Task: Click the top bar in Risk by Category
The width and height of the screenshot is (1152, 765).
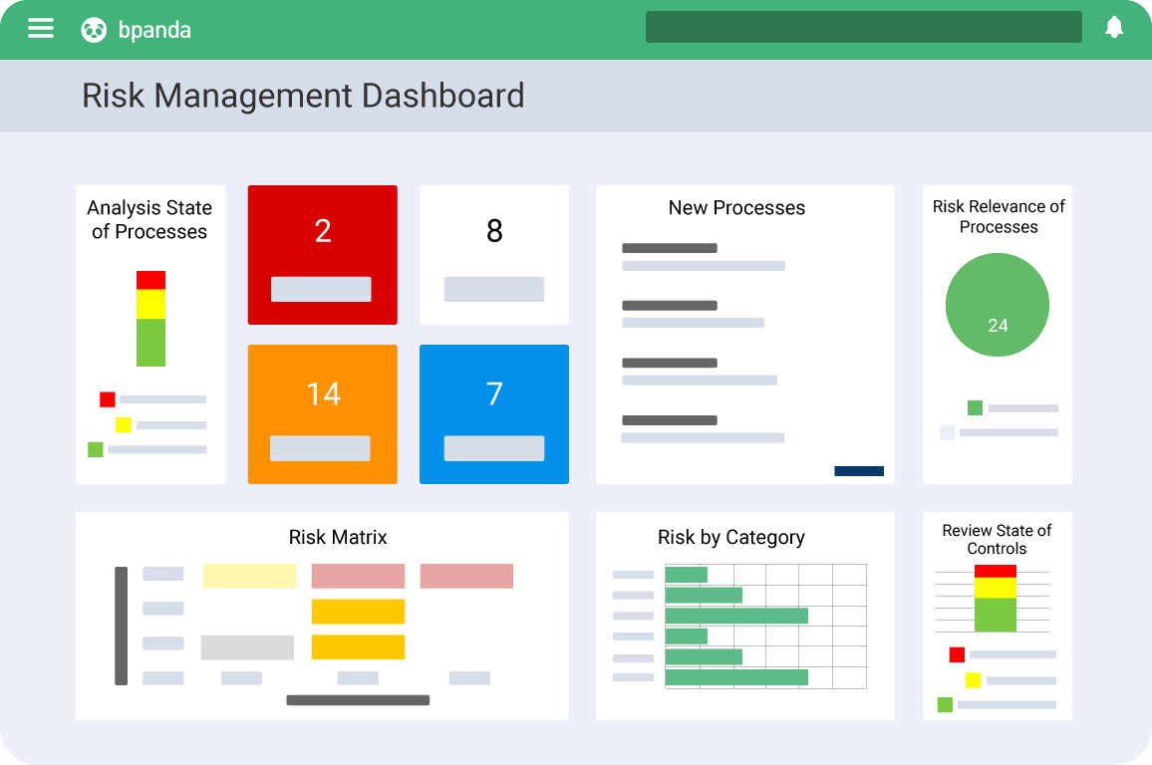Action: (687, 575)
